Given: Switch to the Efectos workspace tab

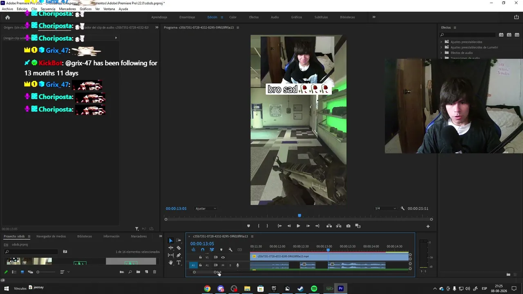Looking at the screenshot, I should click(x=254, y=17).
